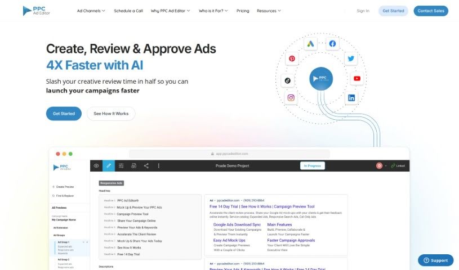Click the Linked status indicator
This screenshot has width=459, height=270.
click(x=398, y=165)
